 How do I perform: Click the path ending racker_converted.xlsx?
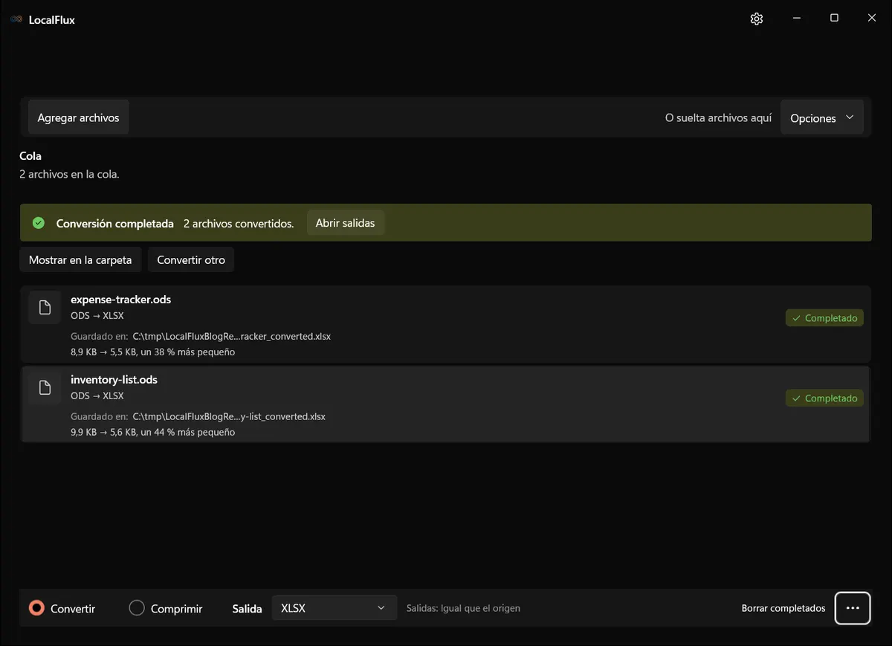tap(232, 337)
